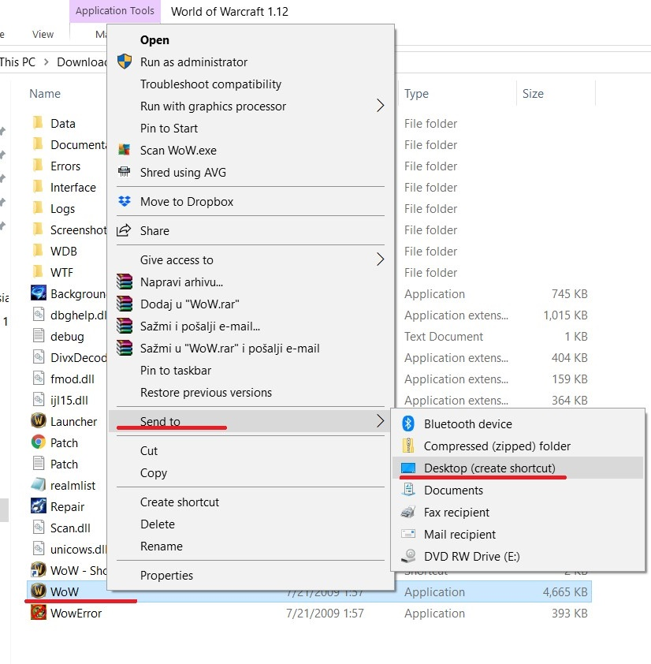Image resolution: width=651 pixels, height=664 pixels.
Task: Open the Application Tools ribbon tab
Action: (x=115, y=11)
